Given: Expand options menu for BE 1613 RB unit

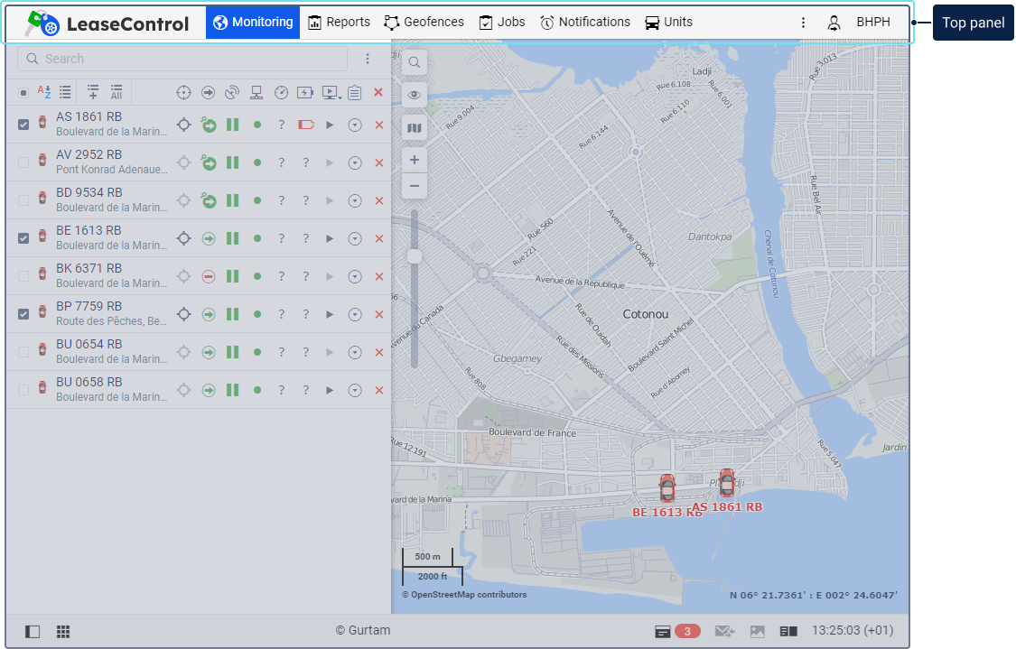Looking at the screenshot, I should (355, 238).
